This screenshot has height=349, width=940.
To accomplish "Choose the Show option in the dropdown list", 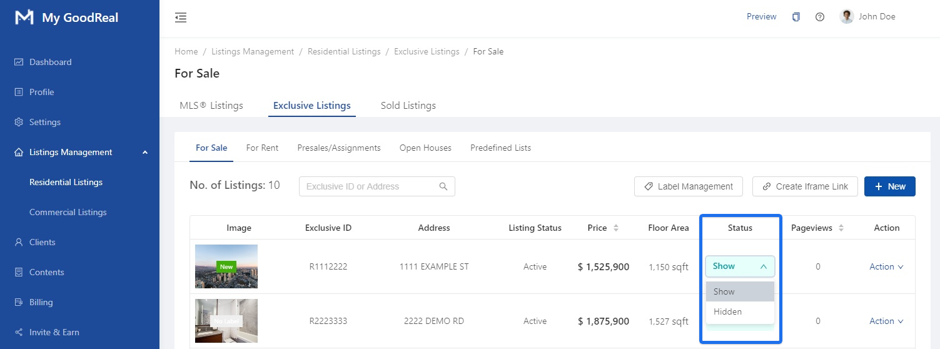I will [724, 291].
